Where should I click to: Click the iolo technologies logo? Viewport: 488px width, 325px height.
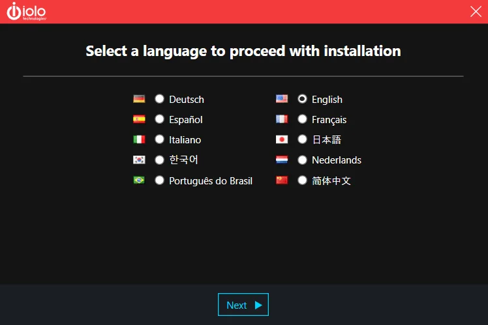[27, 12]
